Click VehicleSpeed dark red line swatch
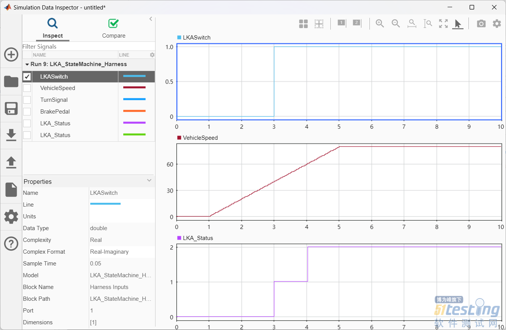506x330 pixels. click(134, 88)
